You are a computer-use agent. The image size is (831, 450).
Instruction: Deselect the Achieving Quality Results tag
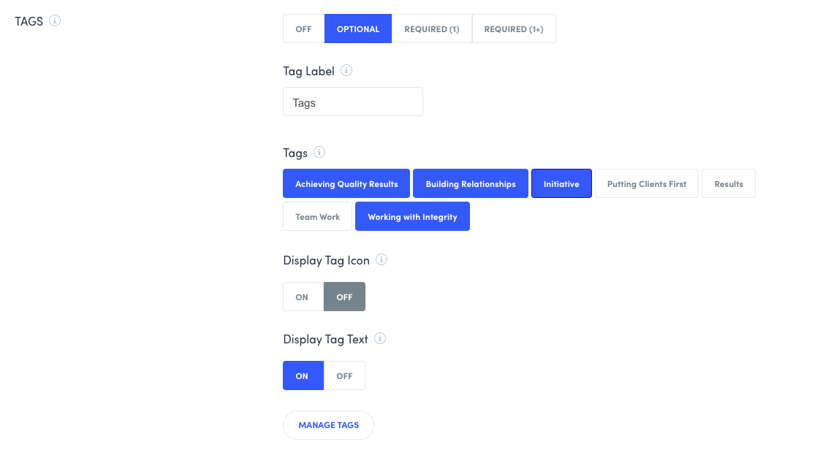click(x=346, y=184)
